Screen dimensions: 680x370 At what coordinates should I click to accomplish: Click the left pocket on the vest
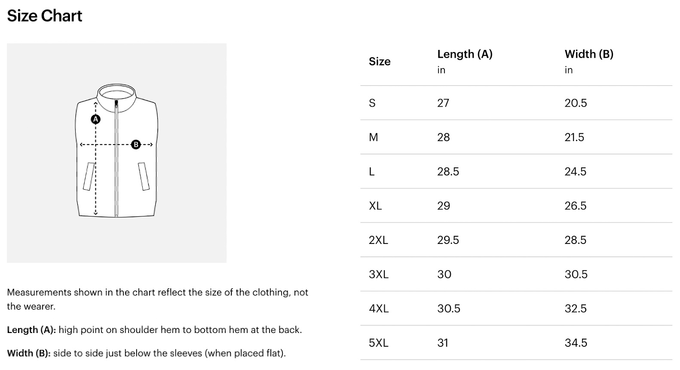click(89, 176)
